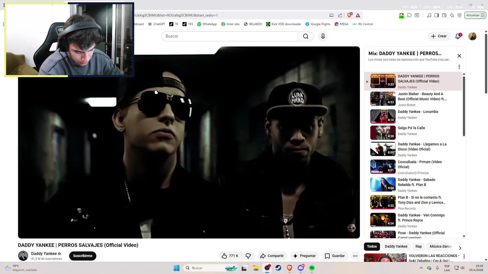The height and width of the screenshot is (274, 488).
Task: Toggle the Brave sidebar panel icon
Action: point(437,15)
